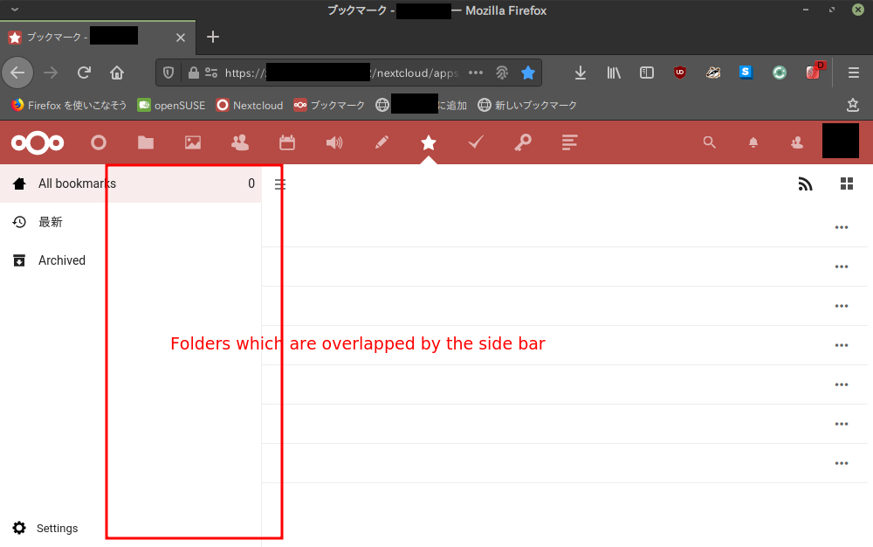The image size is (873, 547).
Task: Open the site lock security icon
Action: click(x=193, y=73)
